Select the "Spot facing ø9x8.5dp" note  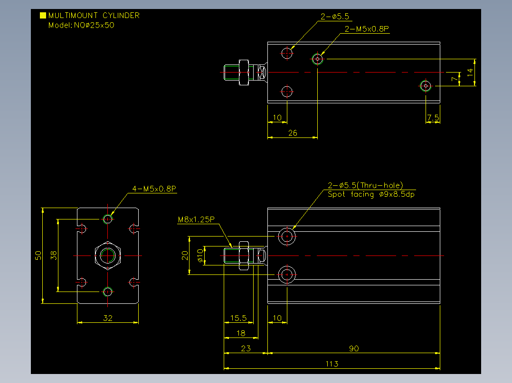point(371,194)
